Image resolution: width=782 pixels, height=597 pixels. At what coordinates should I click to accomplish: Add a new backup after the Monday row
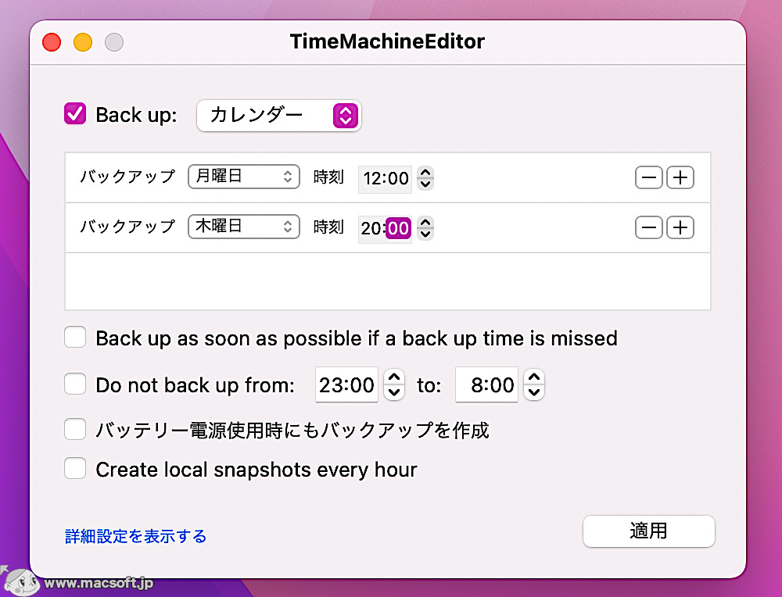tap(680, 177)
